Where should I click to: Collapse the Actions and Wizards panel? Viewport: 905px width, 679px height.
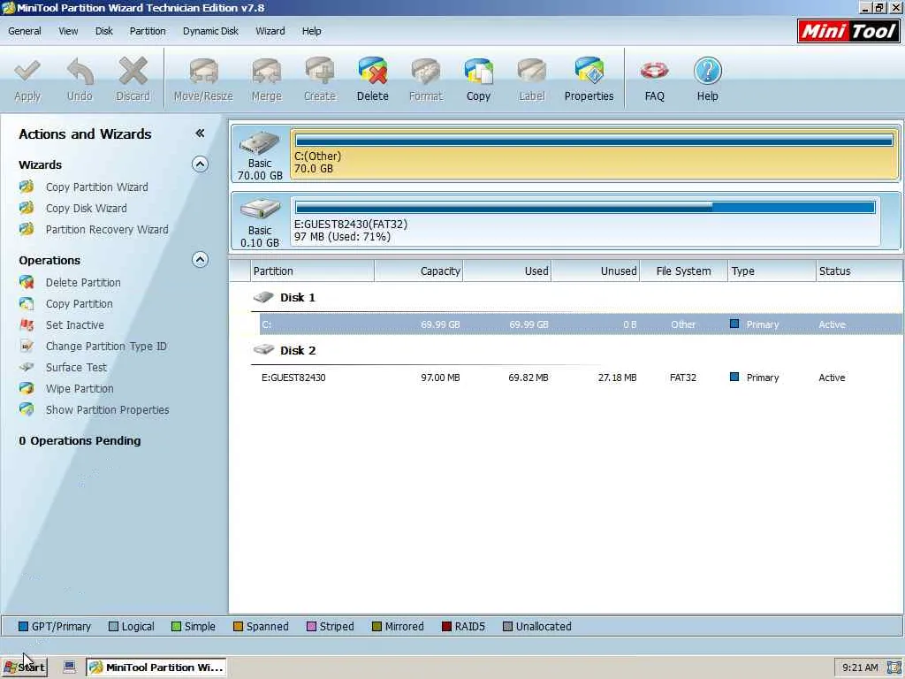tap(200, 134)
